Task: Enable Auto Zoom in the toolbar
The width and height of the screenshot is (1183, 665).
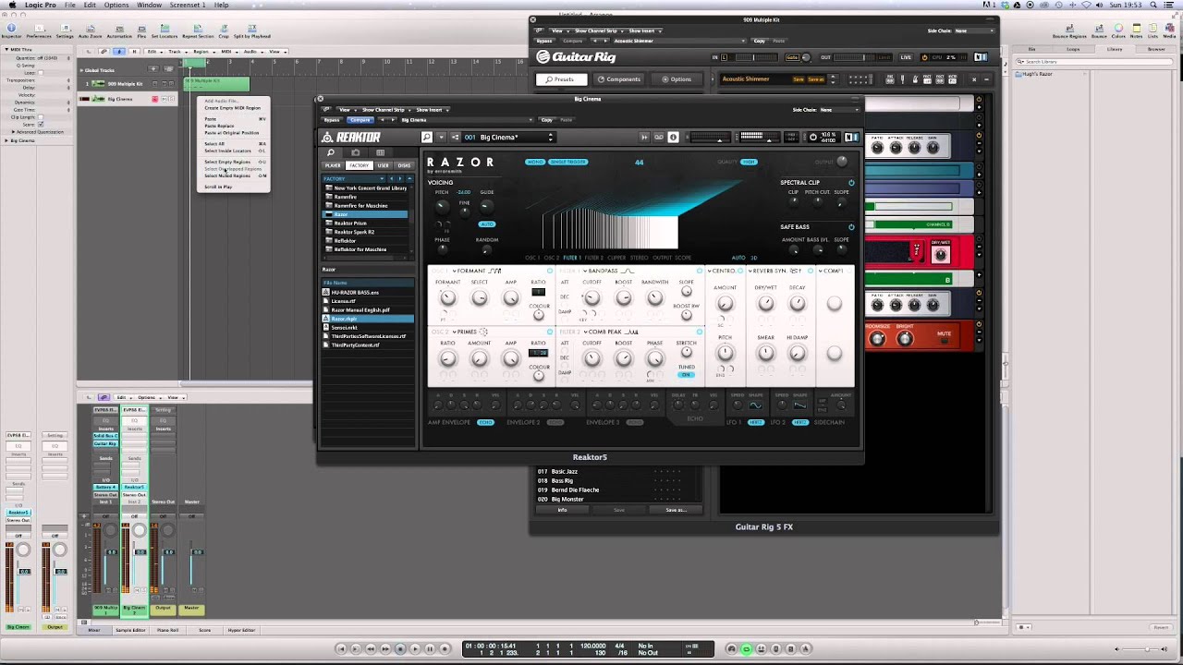Action: tap(91, 29)
